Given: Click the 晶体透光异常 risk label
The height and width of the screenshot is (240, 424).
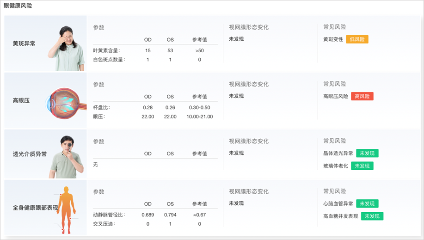Looking at the screenshot, I should coord(338,153).
